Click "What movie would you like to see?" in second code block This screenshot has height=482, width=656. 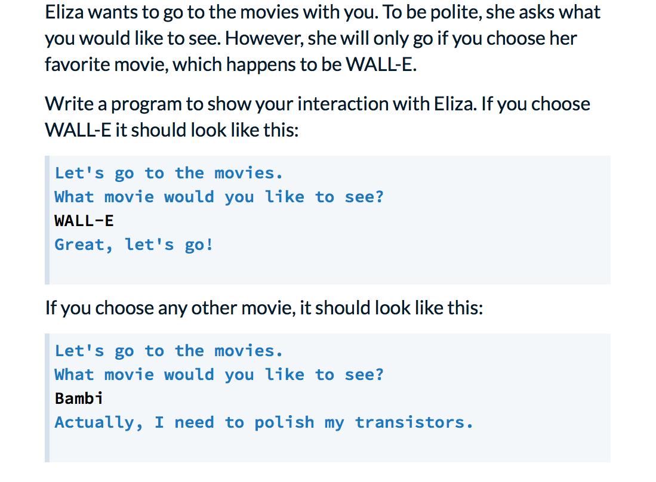219,375
